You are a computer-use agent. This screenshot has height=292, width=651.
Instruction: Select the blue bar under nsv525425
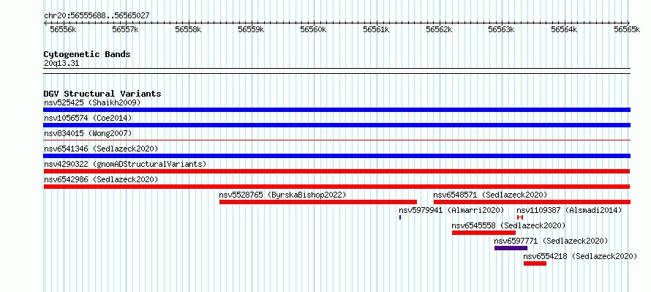pyautogui.click(x=336, y=110)
